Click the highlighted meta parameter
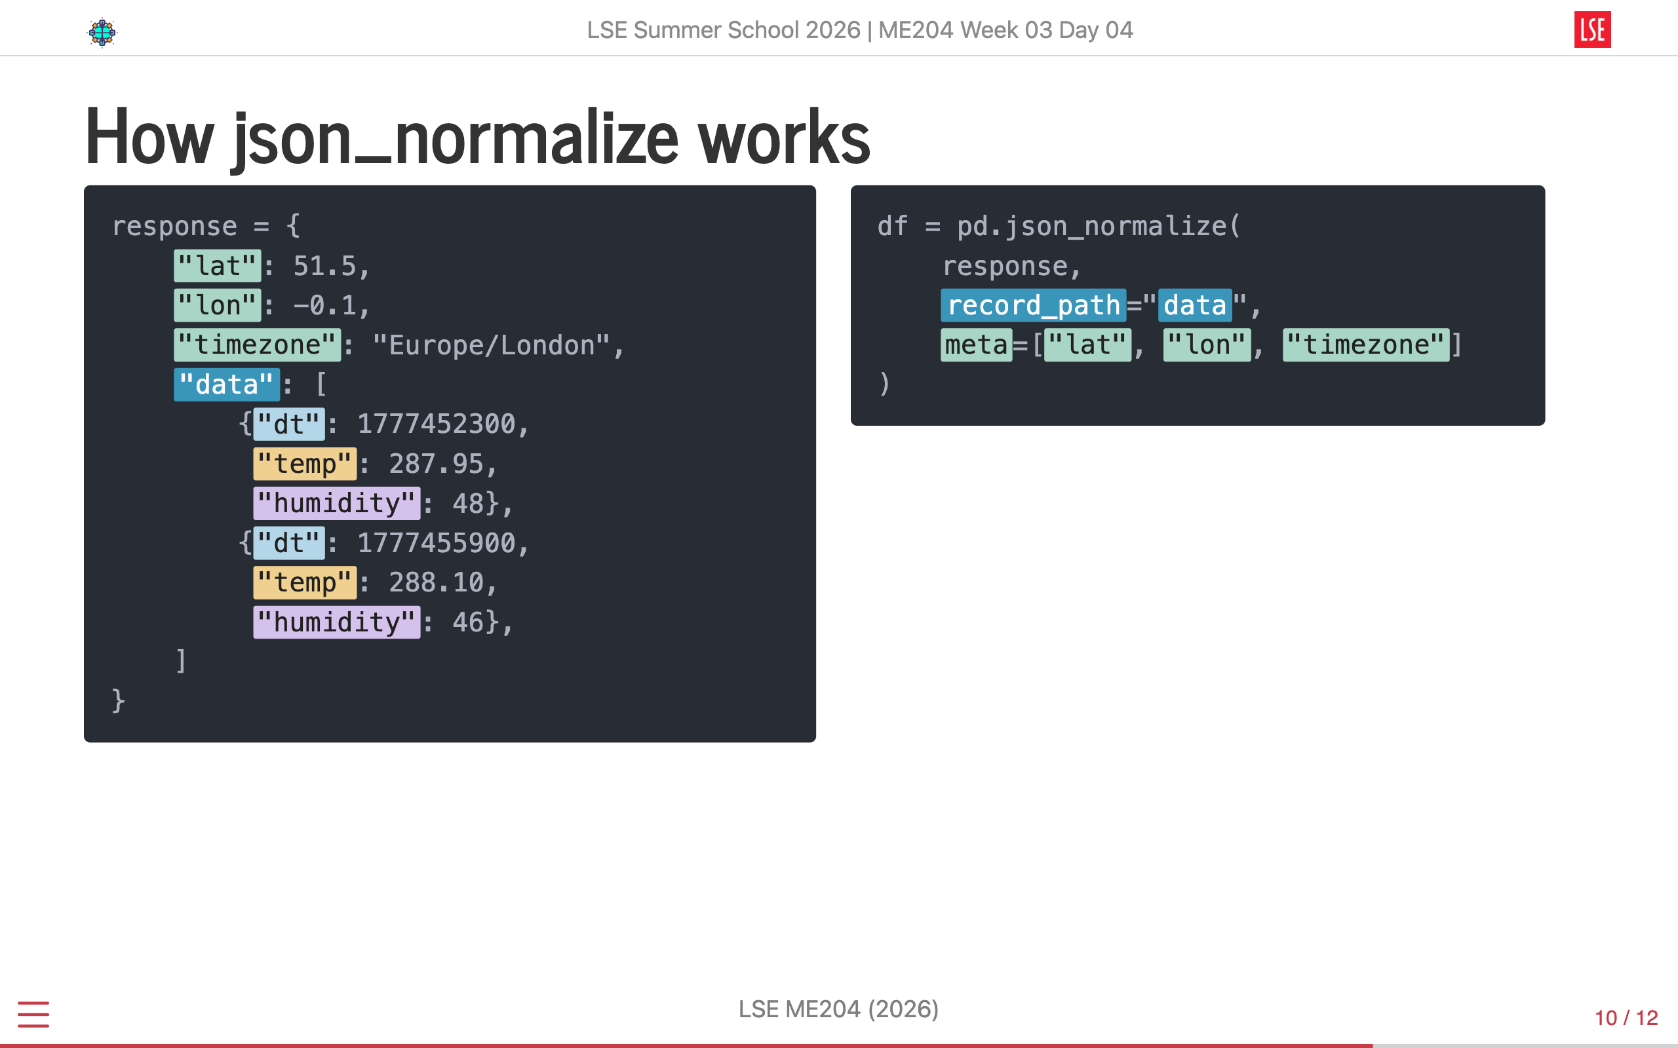1678x1048 pixels. (x=976, y=345)
